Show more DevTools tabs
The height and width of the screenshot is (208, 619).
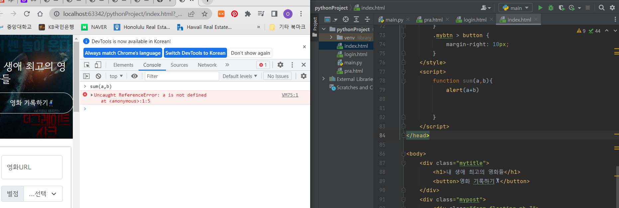(227, 65)
